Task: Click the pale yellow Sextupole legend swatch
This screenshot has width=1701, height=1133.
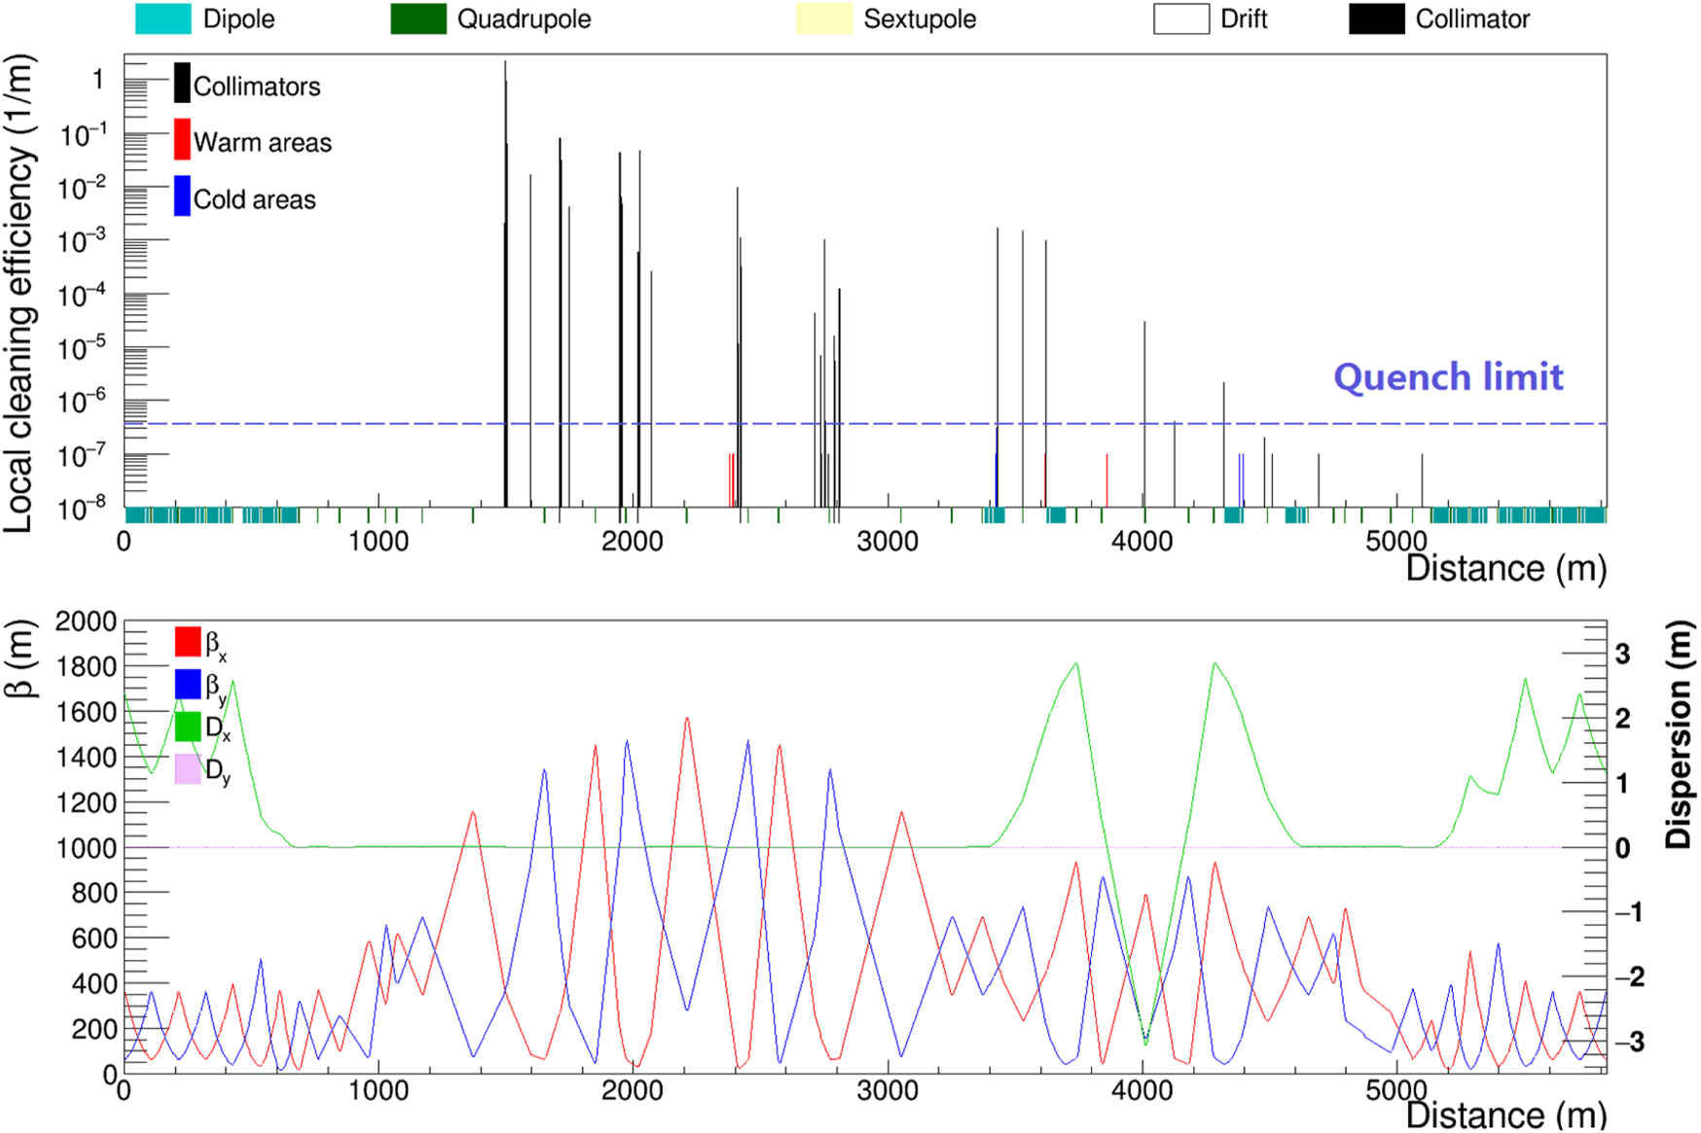Action: [x=824, y=19]
